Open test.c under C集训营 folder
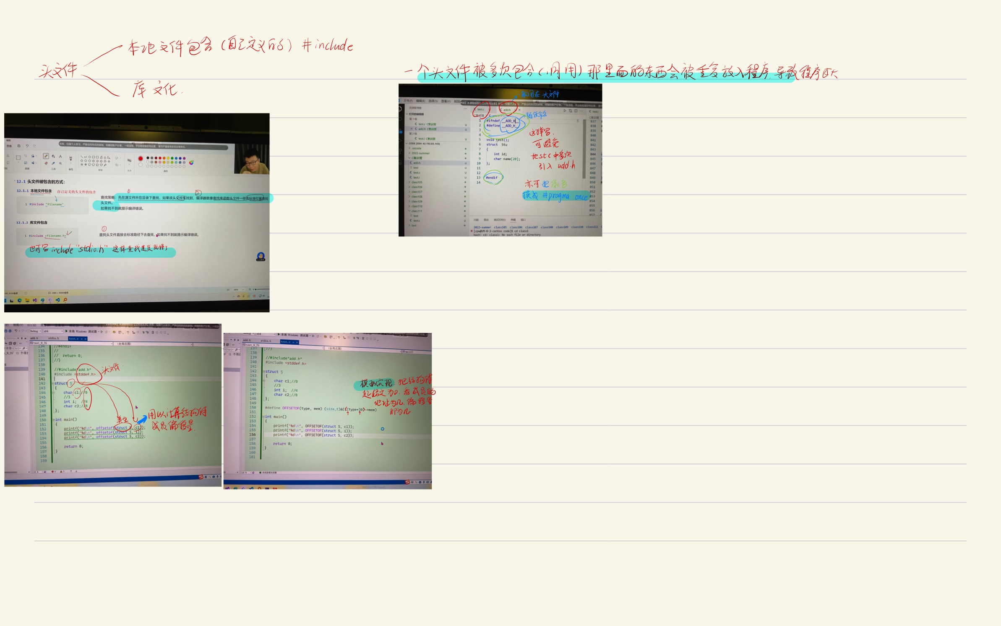Screen dimensions: 1001x626 pos(416,173)
